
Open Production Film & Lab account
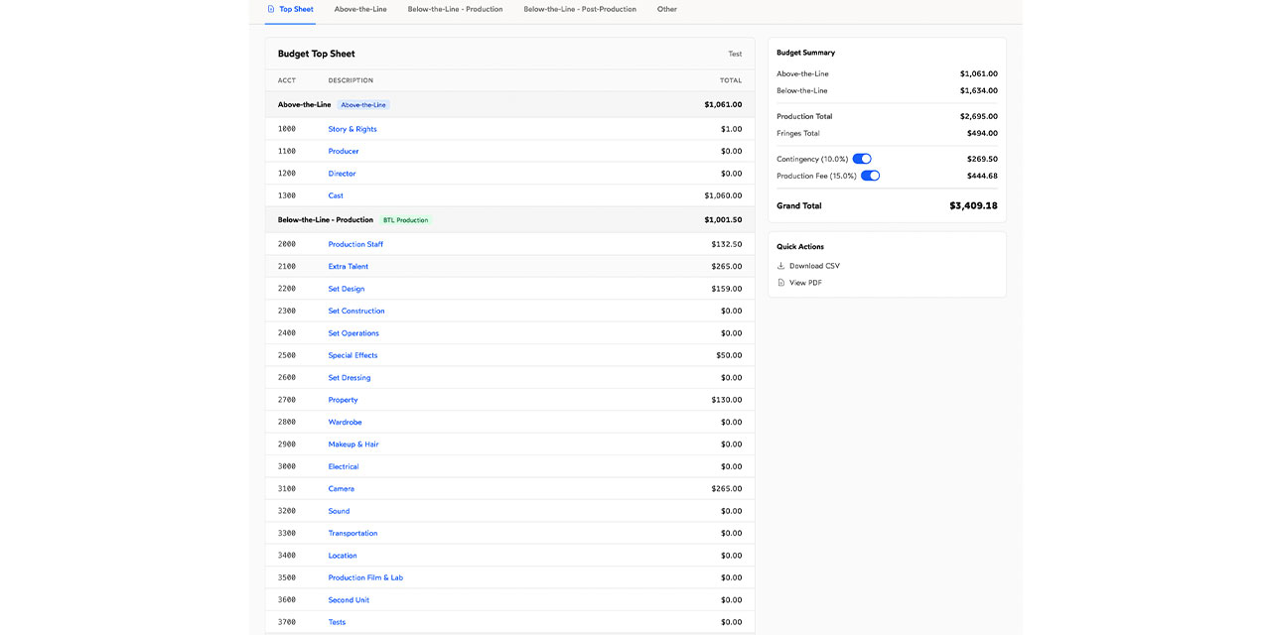tap(365, 577)
